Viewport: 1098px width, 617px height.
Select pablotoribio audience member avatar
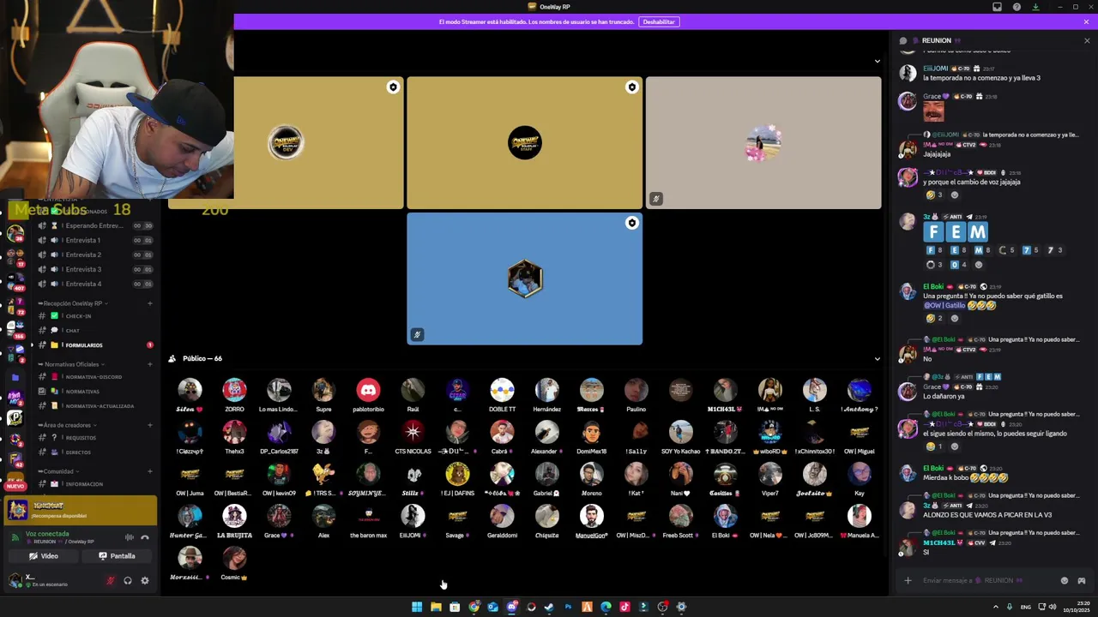click(368, 391)
